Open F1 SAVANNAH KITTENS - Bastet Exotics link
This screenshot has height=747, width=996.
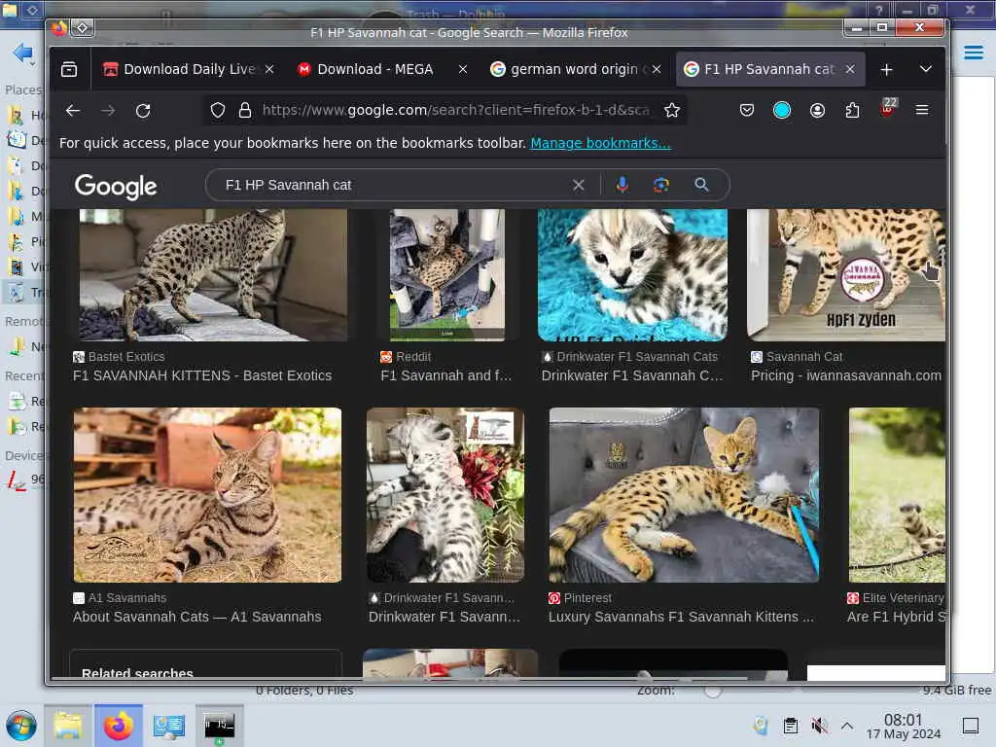click(202, 375)
